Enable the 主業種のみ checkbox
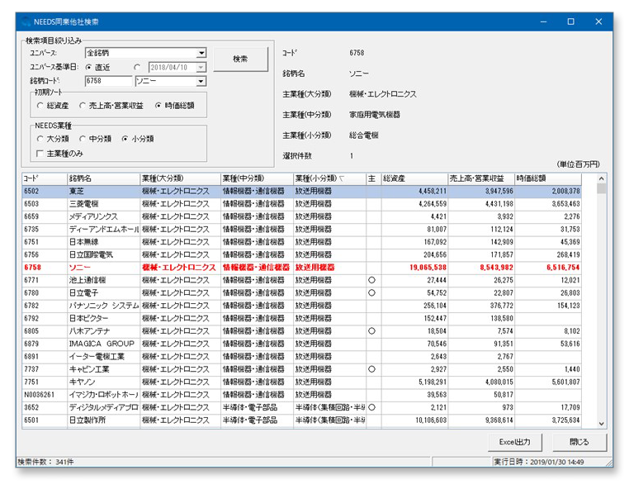The width and height of the screenshot is (629, 489). (x=40, y=154)
